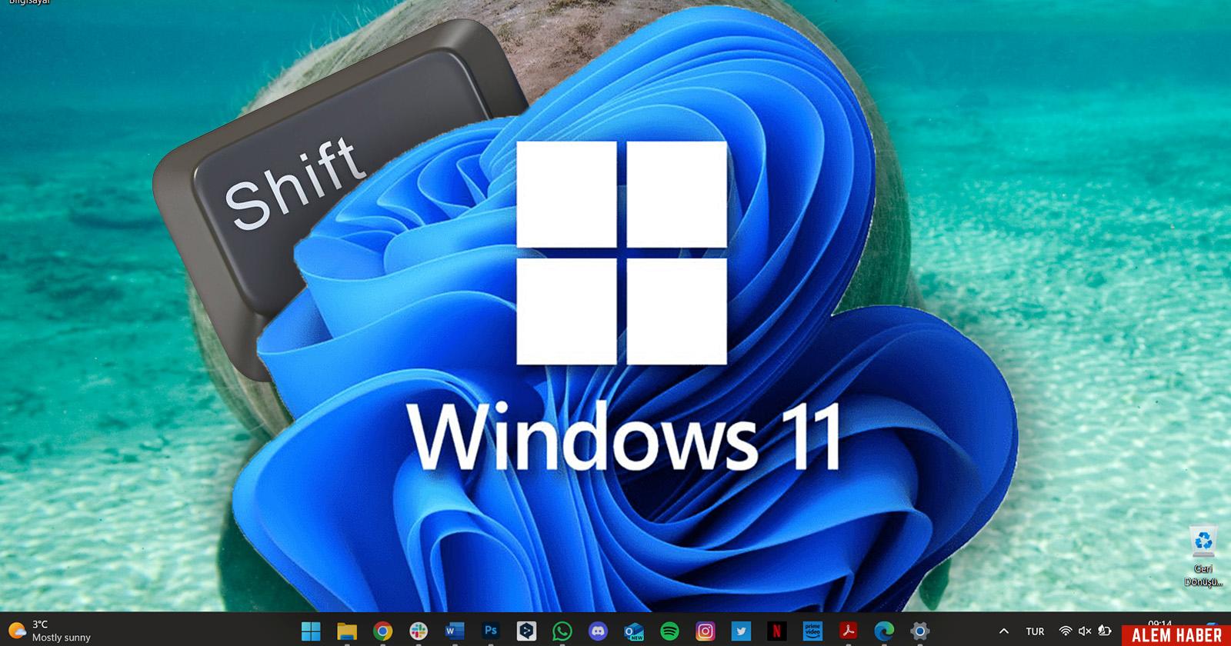
Task: Open Microsoft Word from the taskbar
Action: click(455, 631)
